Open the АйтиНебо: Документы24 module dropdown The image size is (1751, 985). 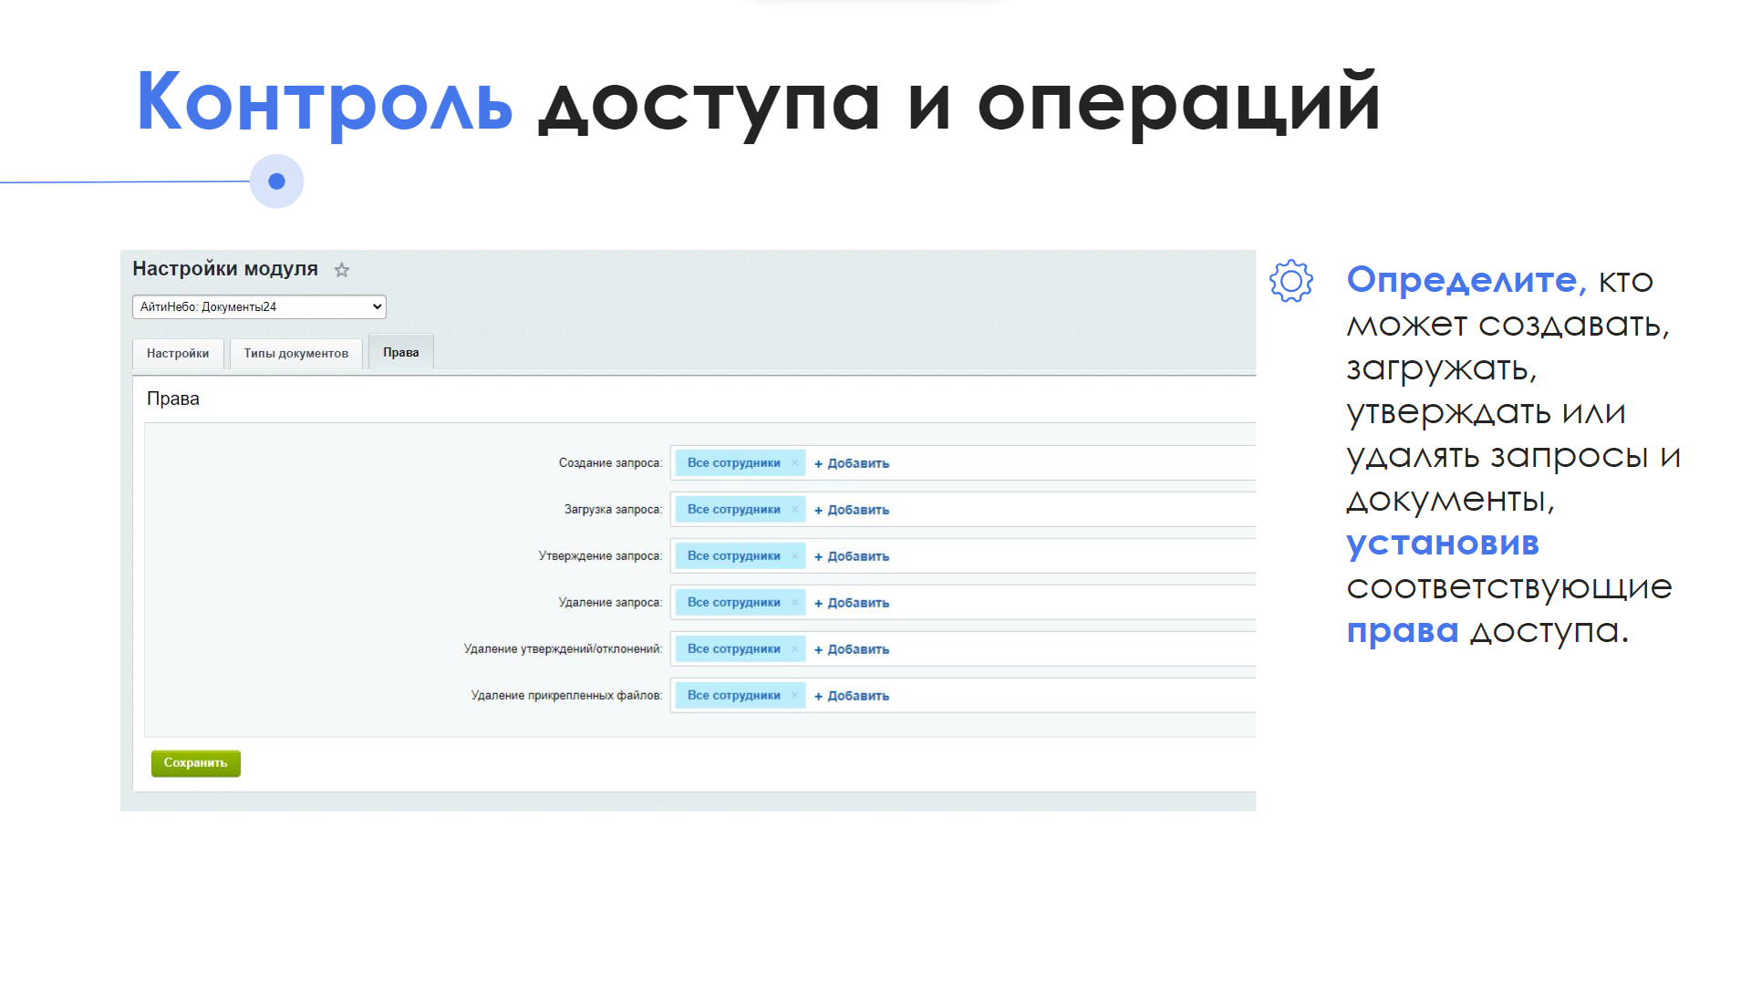pos(259,307)
